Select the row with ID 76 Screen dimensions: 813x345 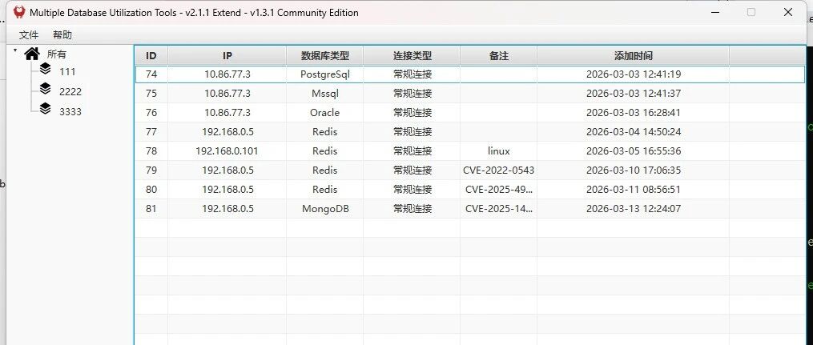[469, 112]
